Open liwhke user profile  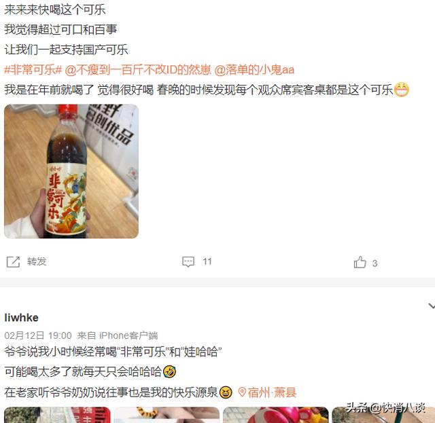click(21, 318)
